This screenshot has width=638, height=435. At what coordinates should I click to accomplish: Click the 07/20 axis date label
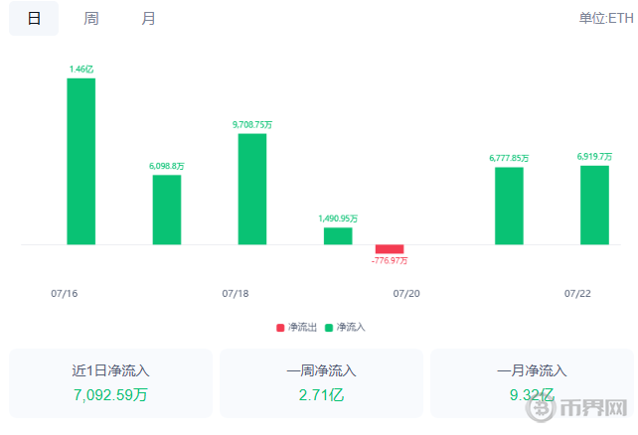point(406,294)
